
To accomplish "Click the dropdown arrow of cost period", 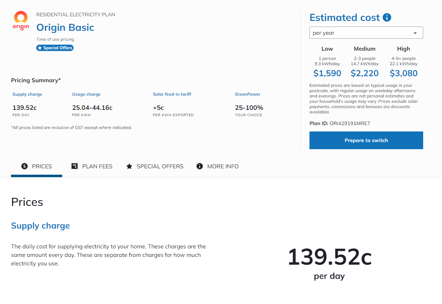I will pos(415,33).
